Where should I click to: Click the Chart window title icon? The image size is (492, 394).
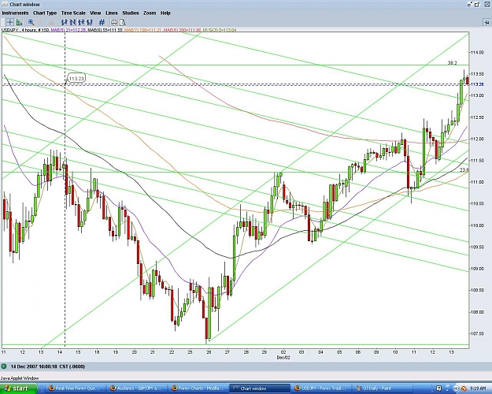pos(5,5)
